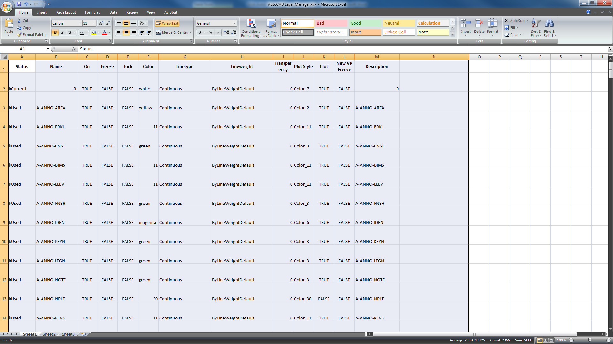Viewport: 613px width, 344px height.
Task: Open the Name Box dropdown arrow
Action: (48, 49)
